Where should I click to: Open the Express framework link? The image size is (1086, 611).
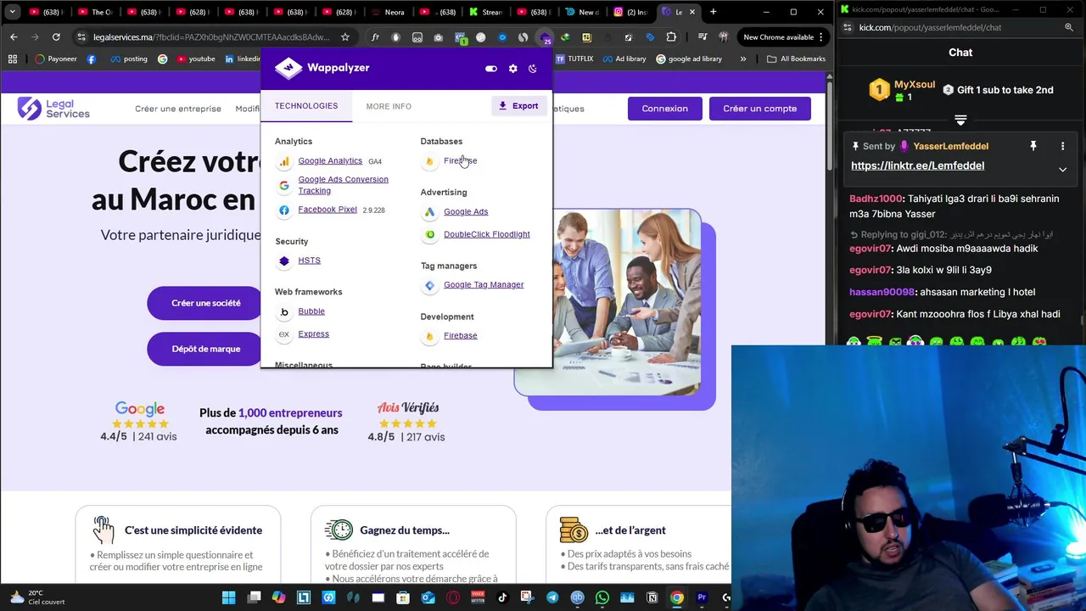point(313,334)
